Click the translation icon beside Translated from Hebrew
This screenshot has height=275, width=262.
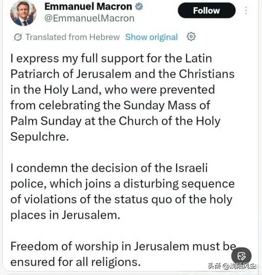pyautogui.click(x=18, y=37)
